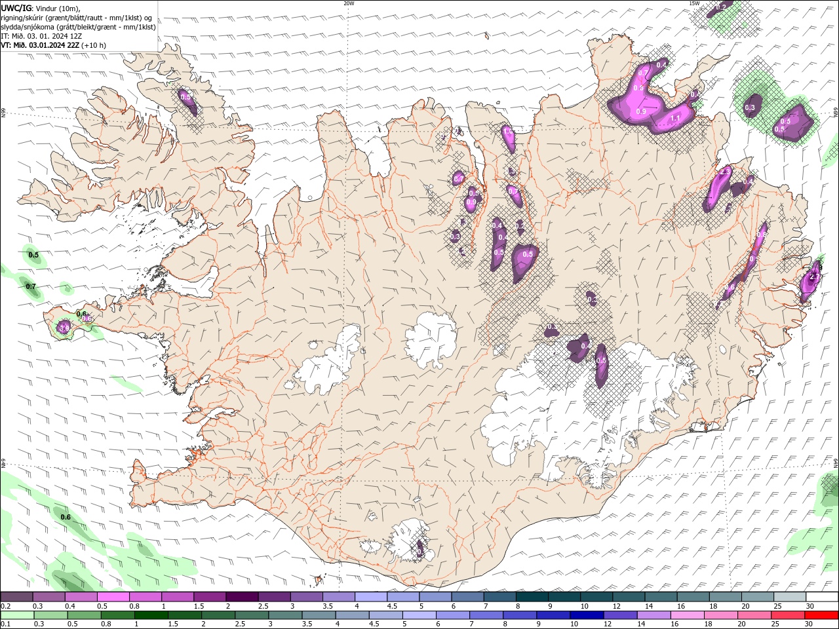
Task: Click the darkest purple 2 swatch in upper legend row
Action: [242, 597]
